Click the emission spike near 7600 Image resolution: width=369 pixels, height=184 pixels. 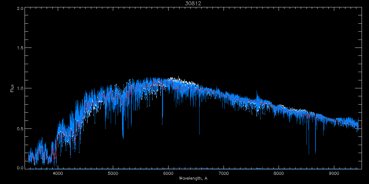coord(257,92)
